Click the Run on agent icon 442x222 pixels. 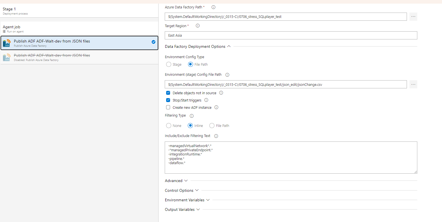tap(4, 32)
